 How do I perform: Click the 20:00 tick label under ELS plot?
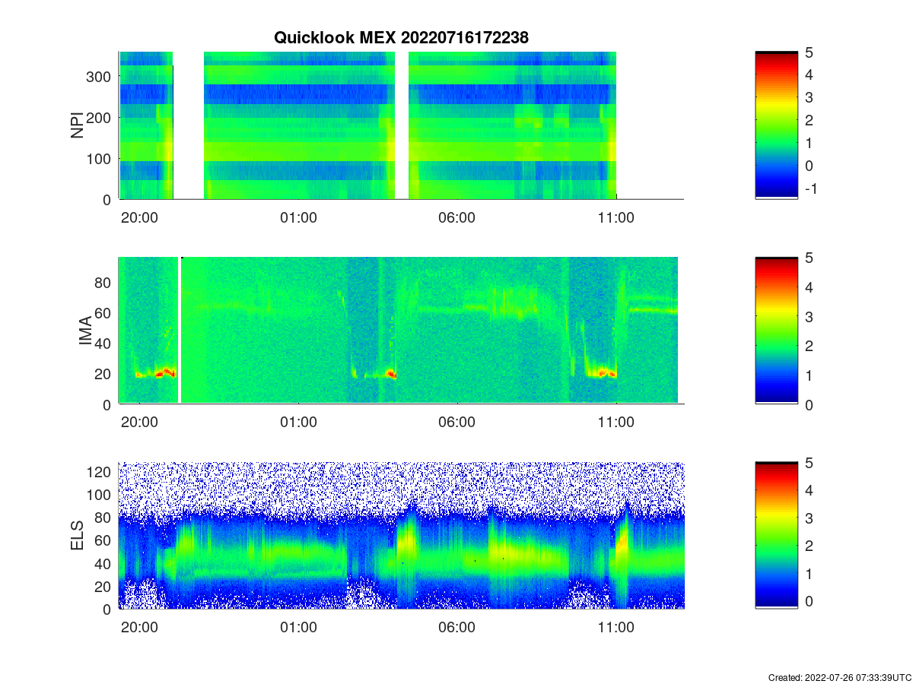pos(139,628)
